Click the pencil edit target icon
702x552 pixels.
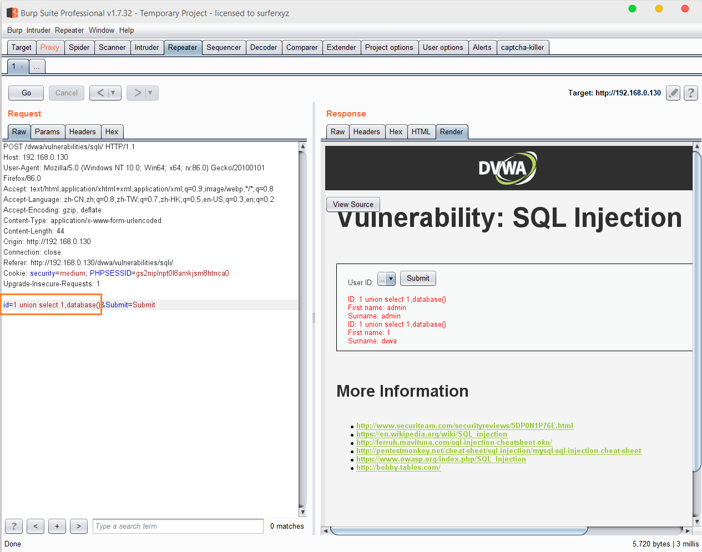point(673,93)
